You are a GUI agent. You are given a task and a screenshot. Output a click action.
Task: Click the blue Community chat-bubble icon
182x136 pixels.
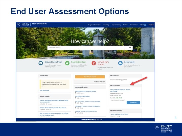coord(120,63)
